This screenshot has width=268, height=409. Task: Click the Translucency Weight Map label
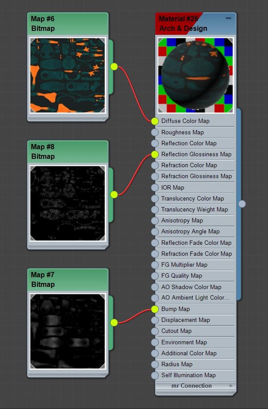(x=195, y=209)
